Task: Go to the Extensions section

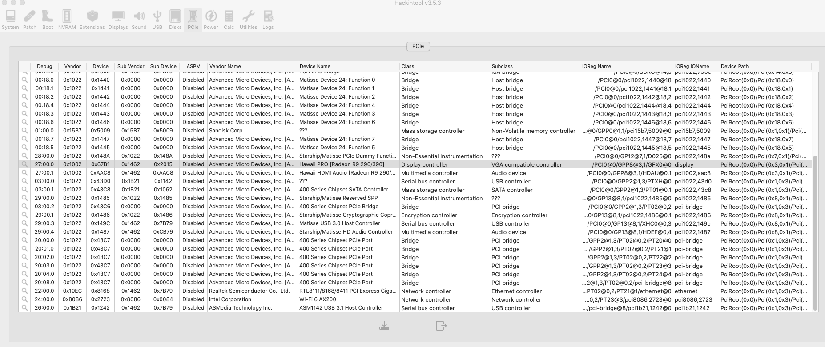Action: click(92, 20)
